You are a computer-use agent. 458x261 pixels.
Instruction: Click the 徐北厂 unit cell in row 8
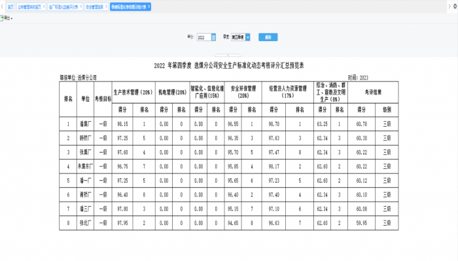click(x=85, y=223)
